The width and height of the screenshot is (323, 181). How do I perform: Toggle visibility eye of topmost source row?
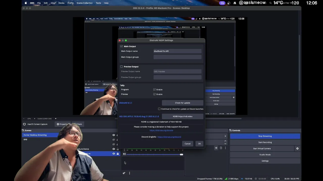pos(114,135)
